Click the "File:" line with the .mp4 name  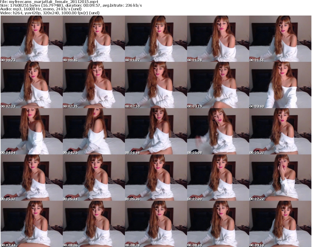coord(49,2)
